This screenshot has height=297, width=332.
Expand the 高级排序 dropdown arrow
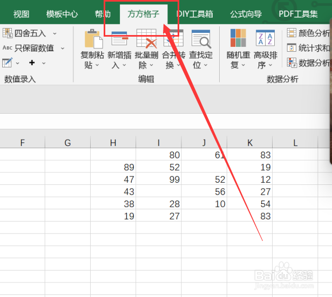270,65
